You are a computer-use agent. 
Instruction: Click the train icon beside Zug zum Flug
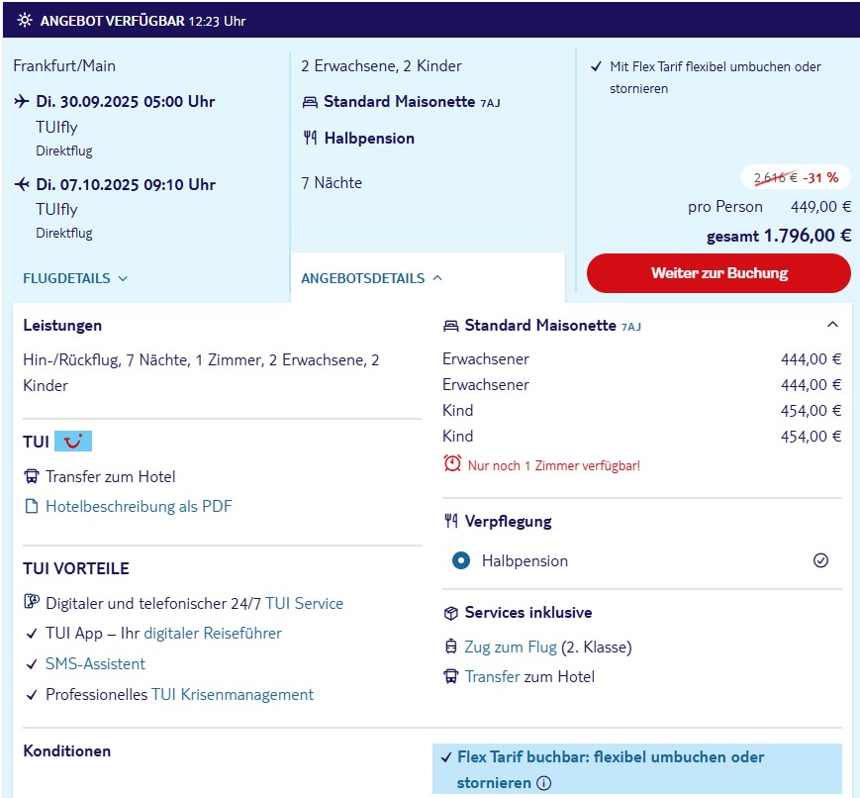tap(451, 647)
